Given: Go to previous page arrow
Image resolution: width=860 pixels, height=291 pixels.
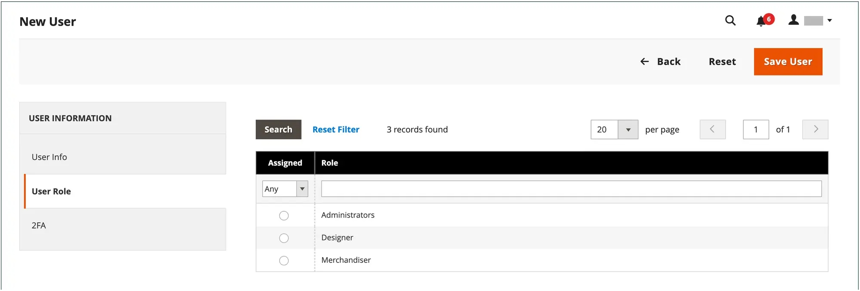Looking at the screenshot, I should click(x=712, y=129).
